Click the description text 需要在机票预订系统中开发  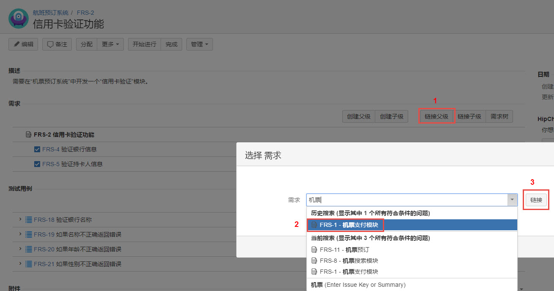pos(80,81)
